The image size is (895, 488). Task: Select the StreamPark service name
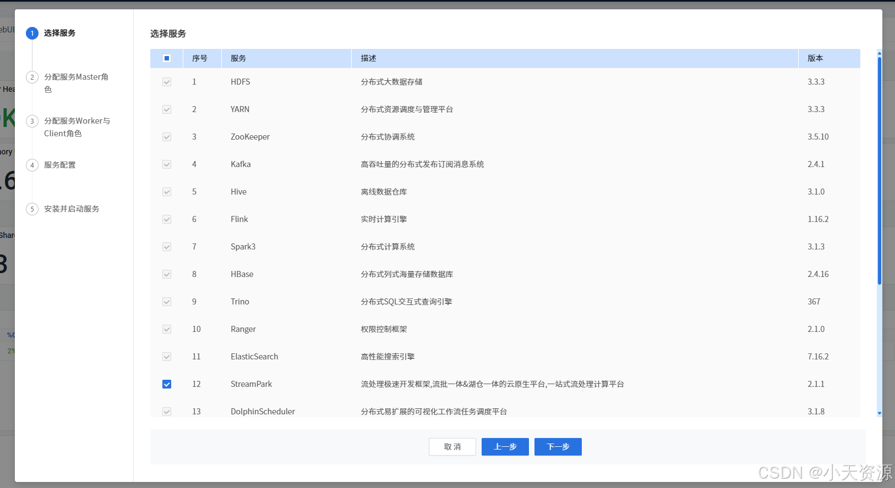[252, 384]
